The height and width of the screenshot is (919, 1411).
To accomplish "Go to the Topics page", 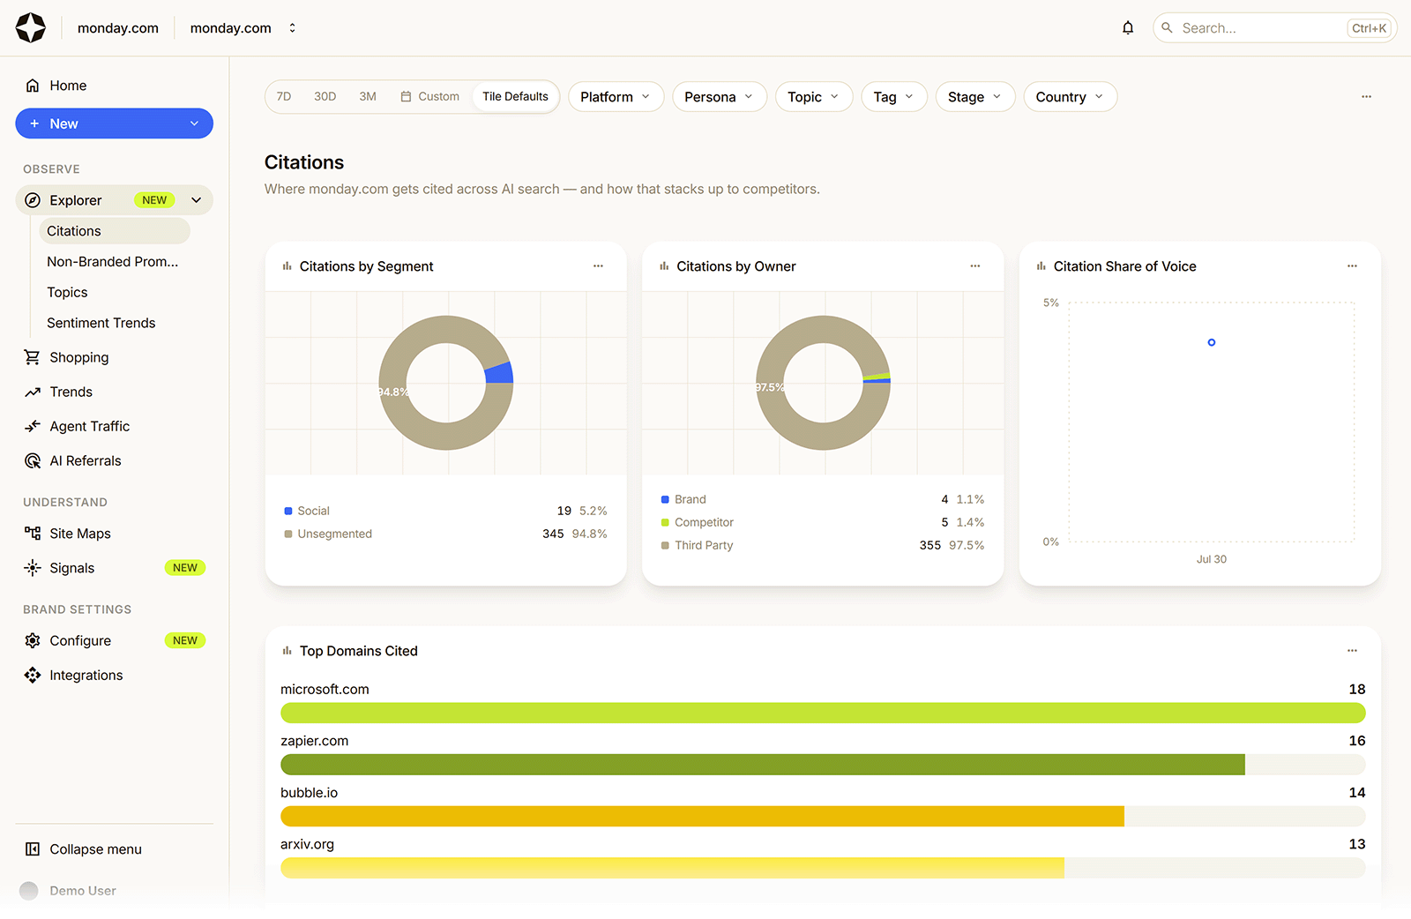I will click(67, 293).
